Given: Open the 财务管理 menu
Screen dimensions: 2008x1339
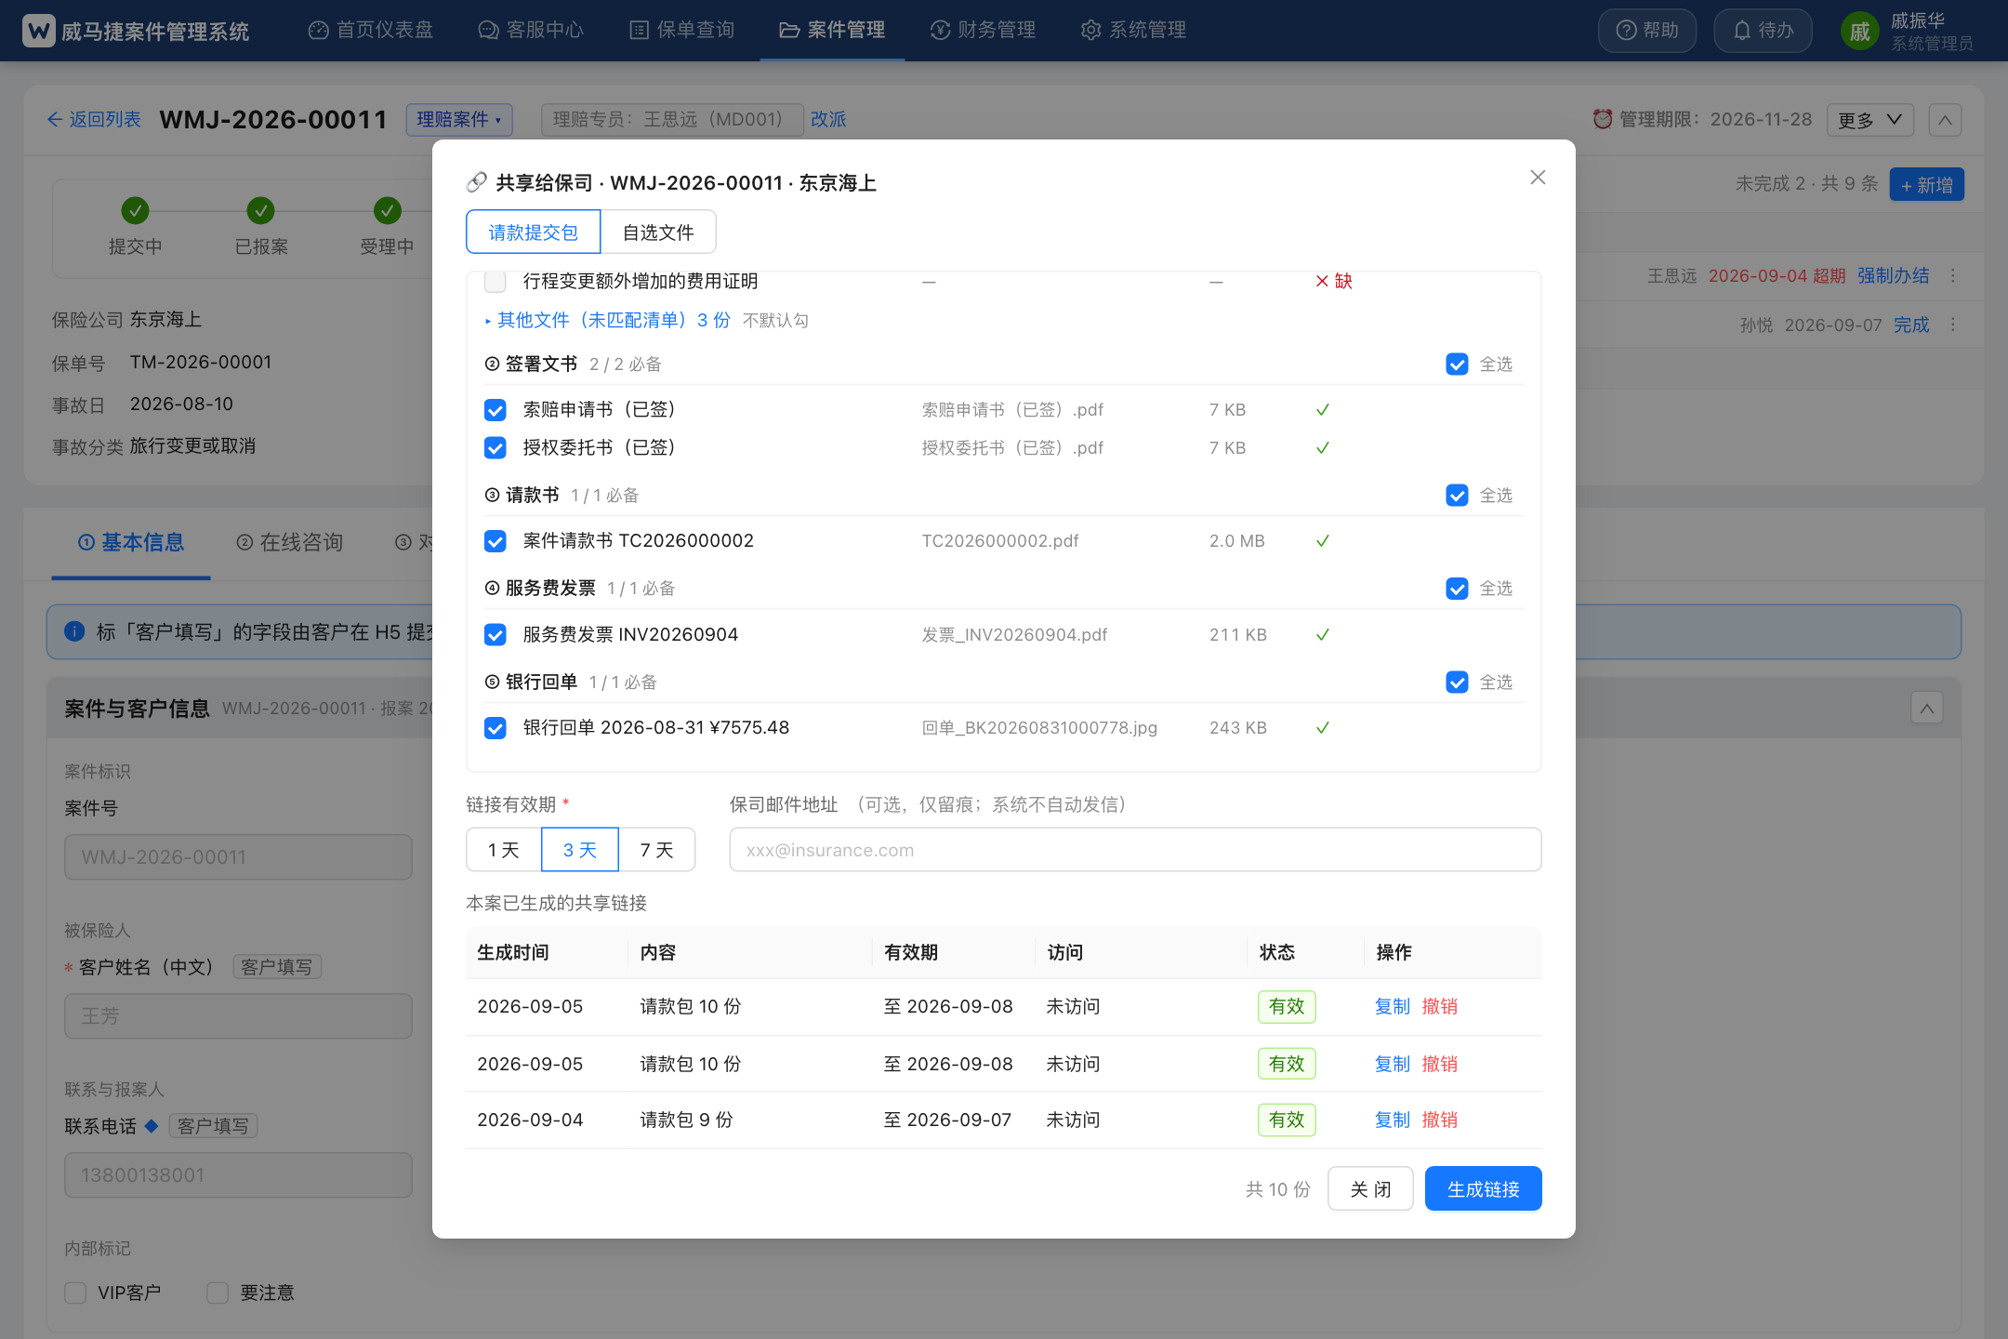Looking at the screenshot, I should pyautogui.click(x=983, y=30).
